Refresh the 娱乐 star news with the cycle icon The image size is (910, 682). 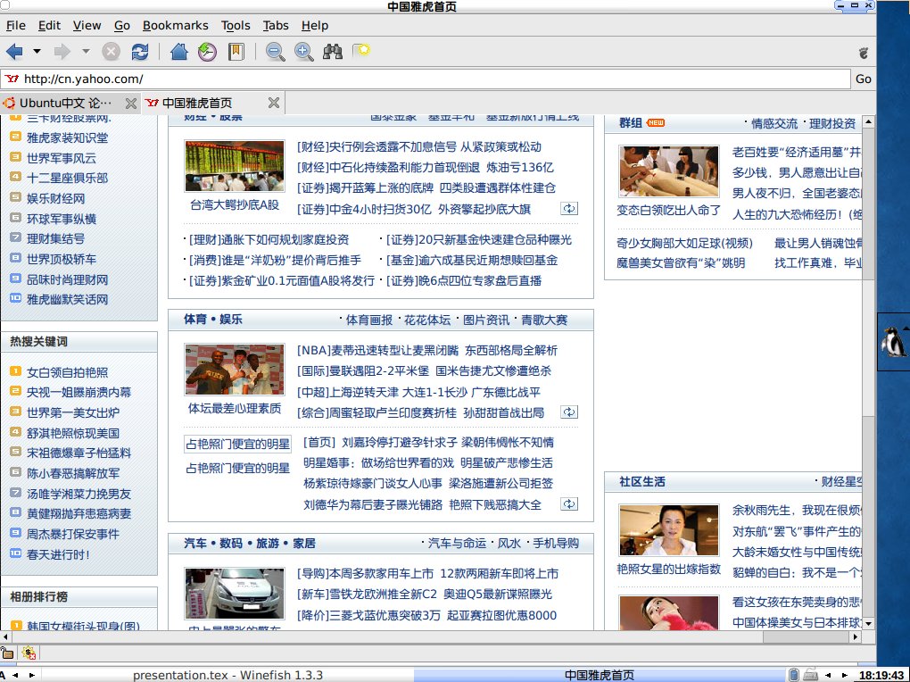click(569, 503)
